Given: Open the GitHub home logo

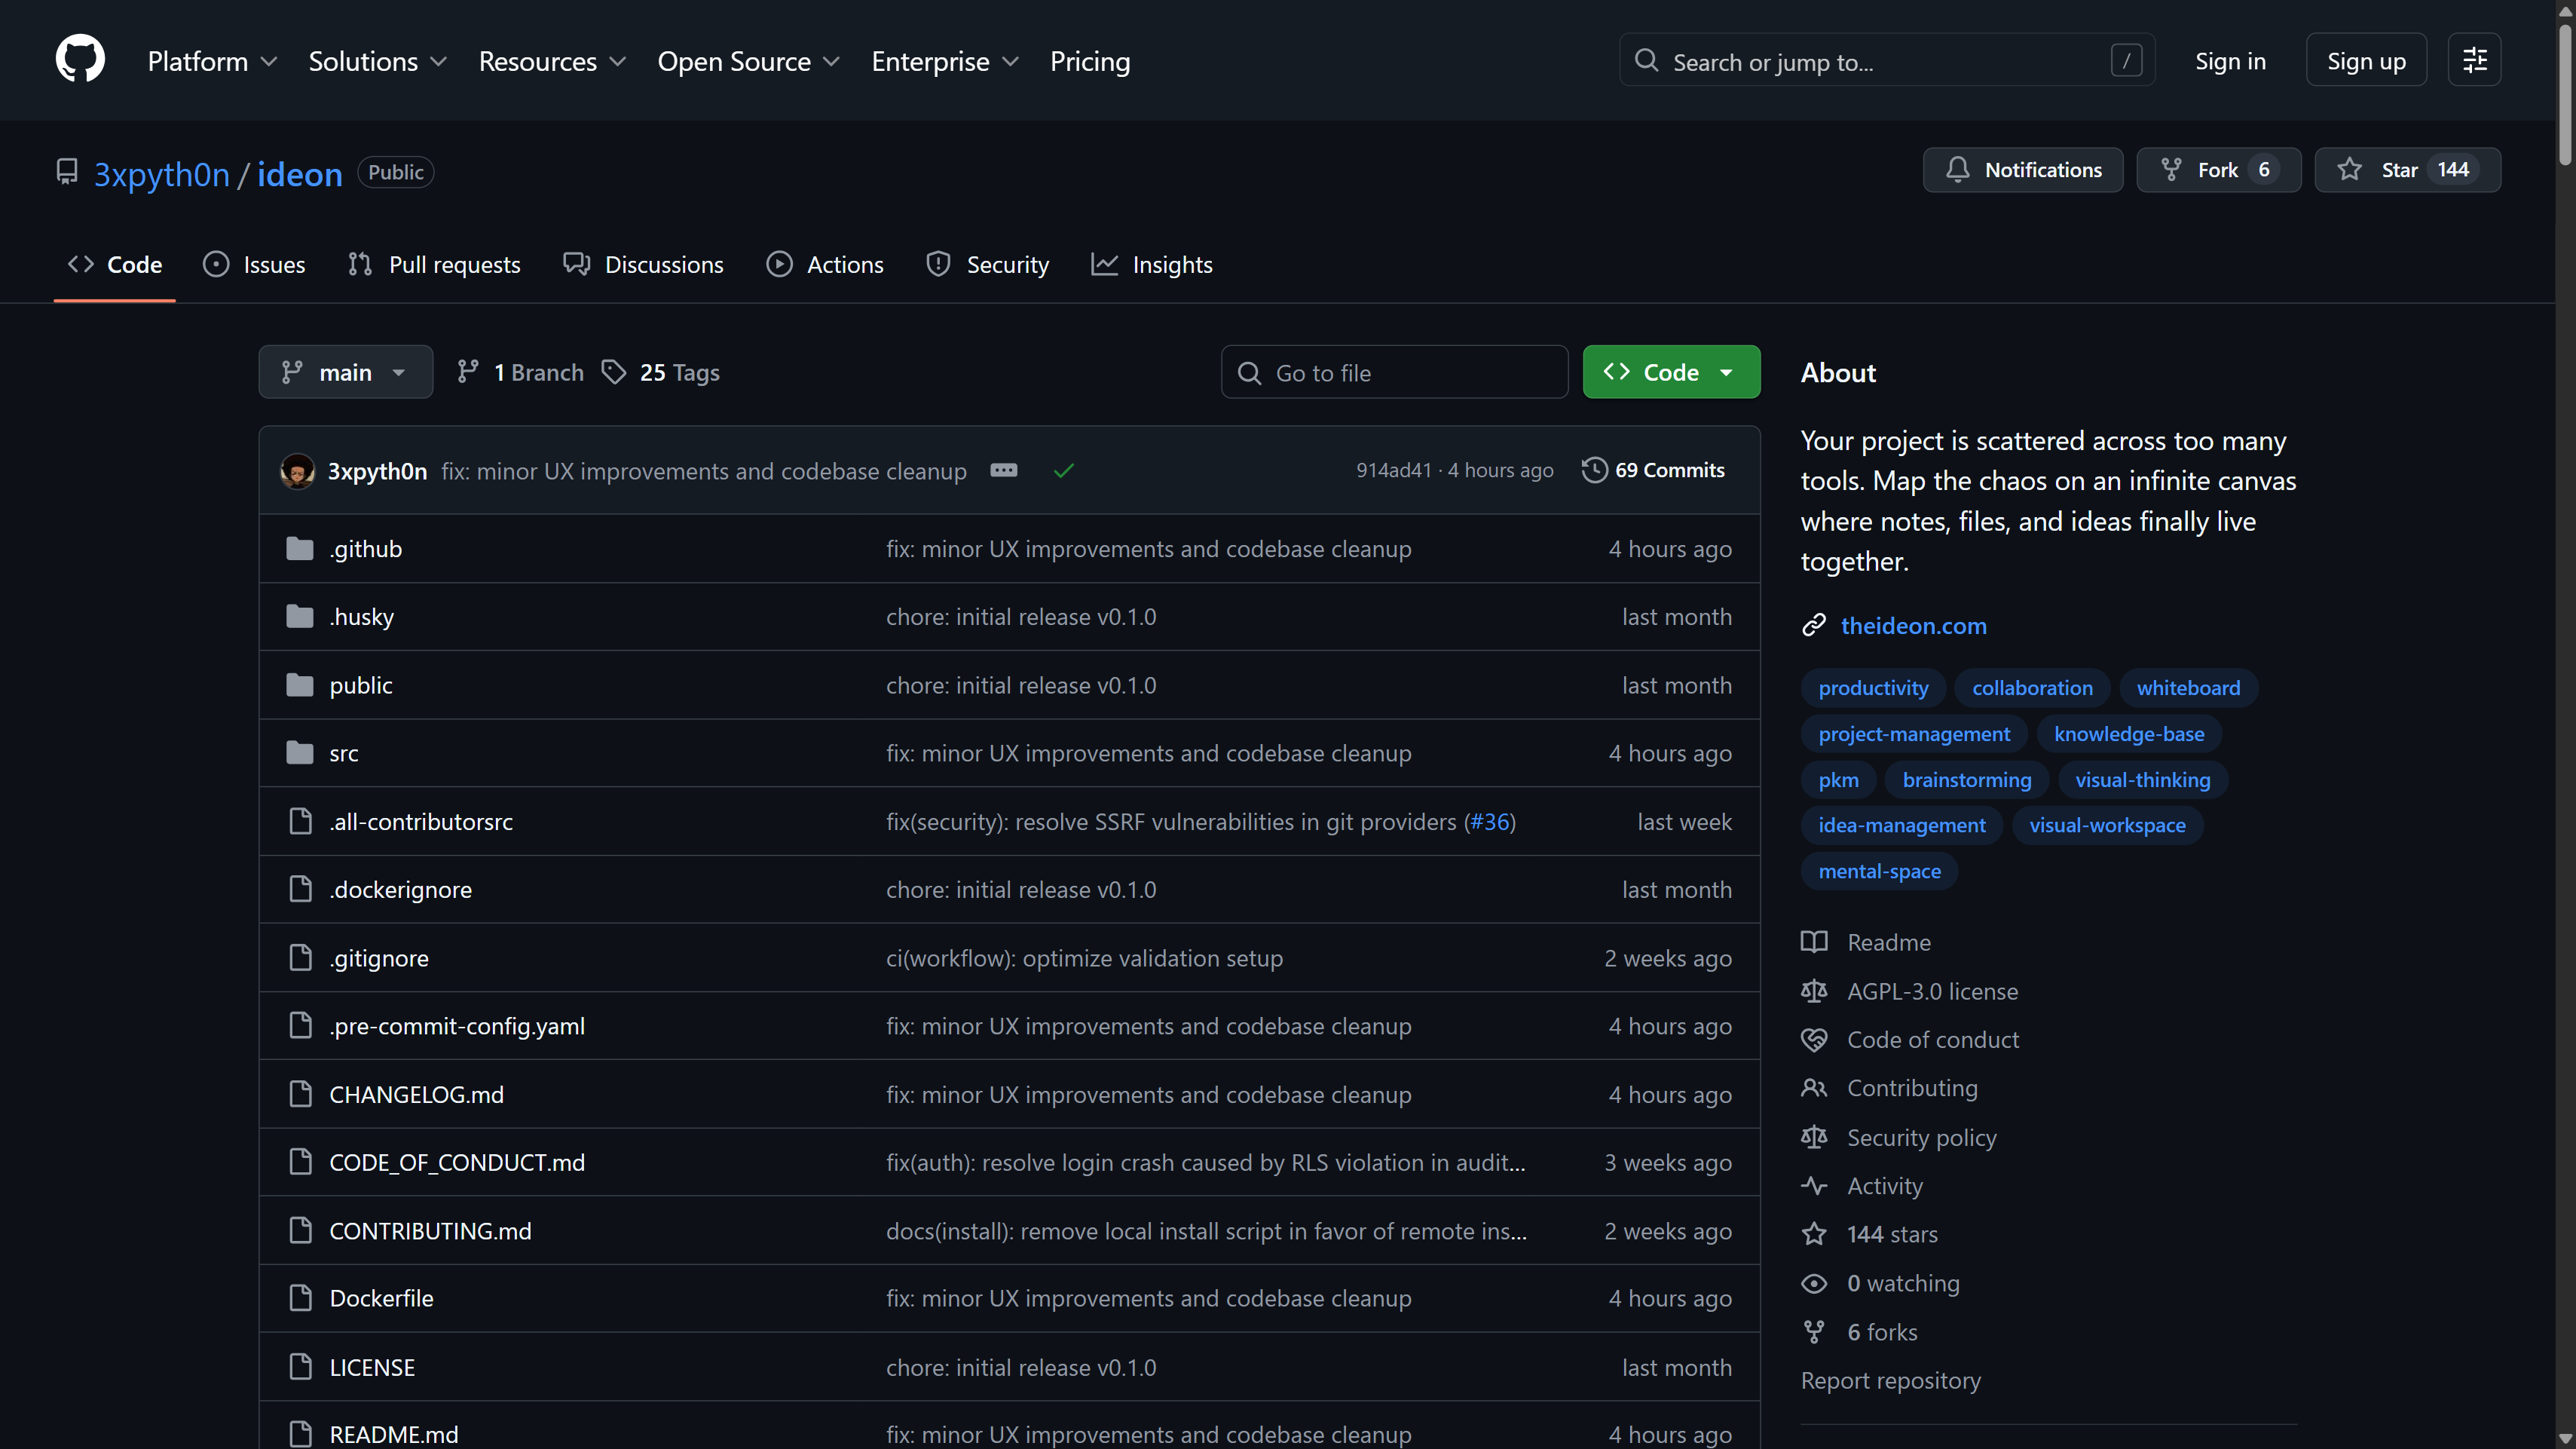Looking at the screenshot, I should [79, 58].
